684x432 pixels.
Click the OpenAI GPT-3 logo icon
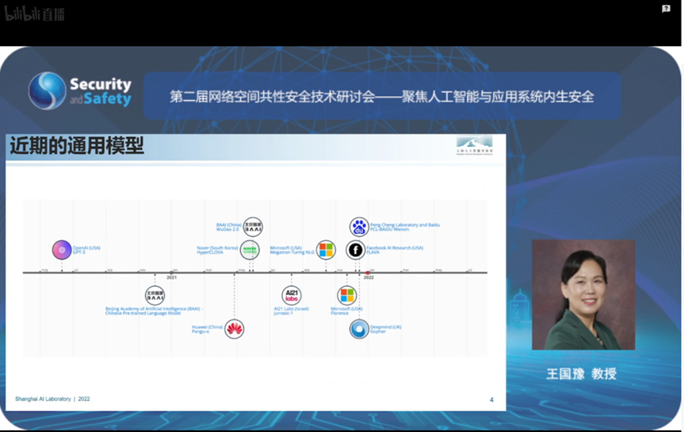pyautogui.click(x=62, y=250)
